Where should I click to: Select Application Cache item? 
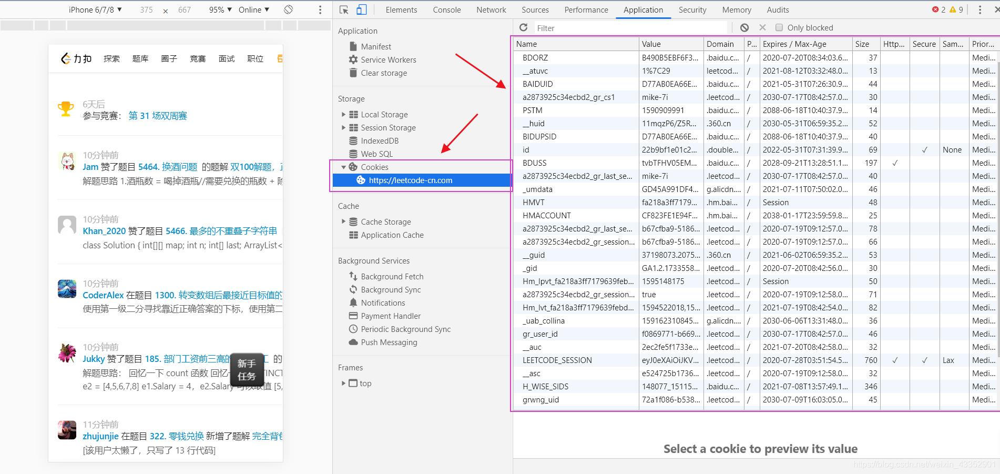pyautogui.click(x=392, y=235)
